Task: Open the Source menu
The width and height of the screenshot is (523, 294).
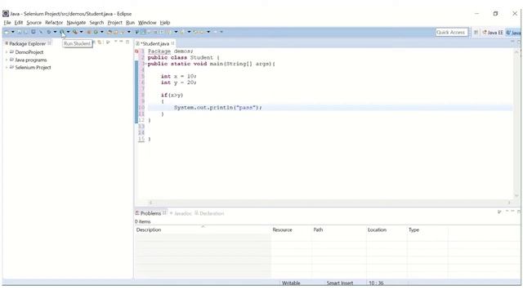Action: tap(34, 23)
